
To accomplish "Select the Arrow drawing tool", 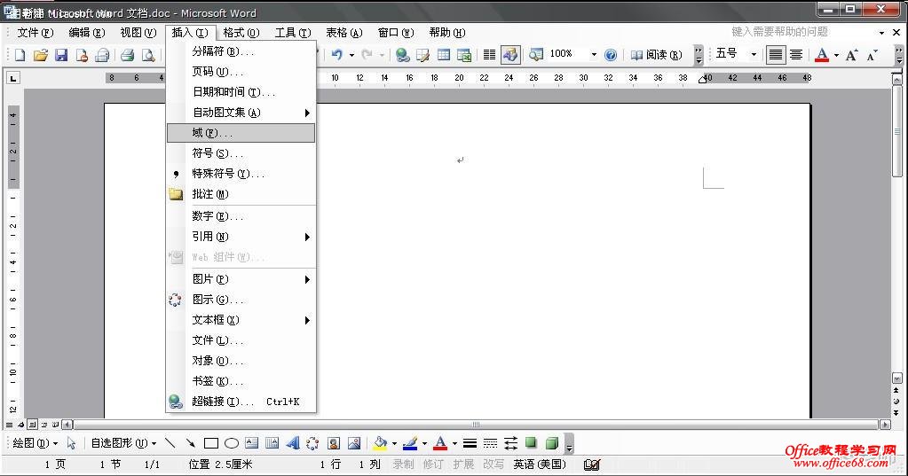I will click(190, 443).
